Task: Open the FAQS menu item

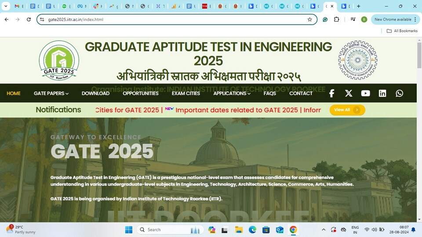Action: click(269, 93)
